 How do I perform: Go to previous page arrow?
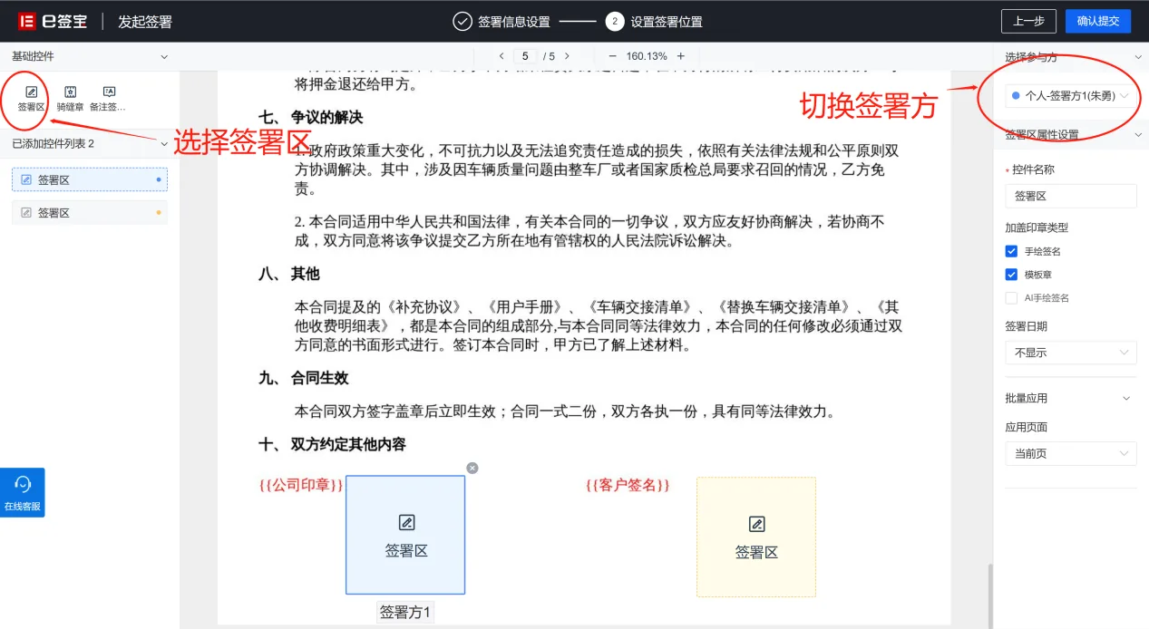click(x=501, y=56)
